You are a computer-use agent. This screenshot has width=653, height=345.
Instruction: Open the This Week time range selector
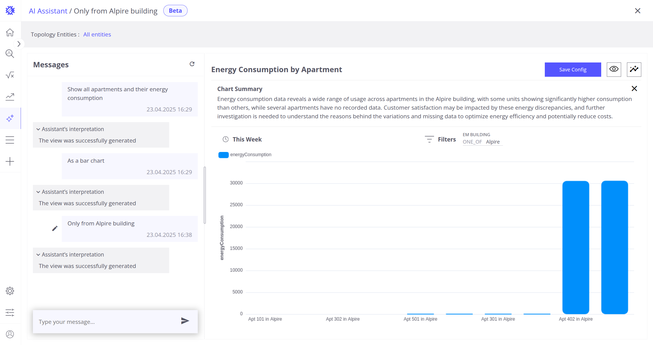pos(242,139)
